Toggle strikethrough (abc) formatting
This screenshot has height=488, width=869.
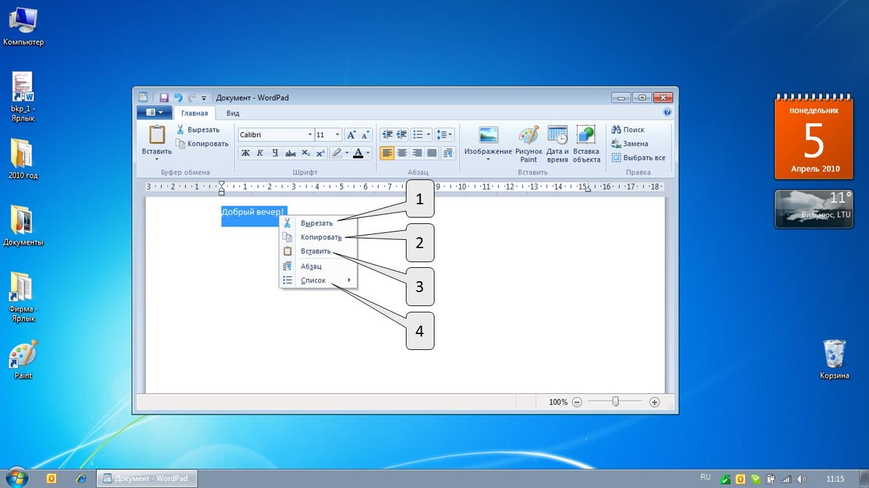290,153
